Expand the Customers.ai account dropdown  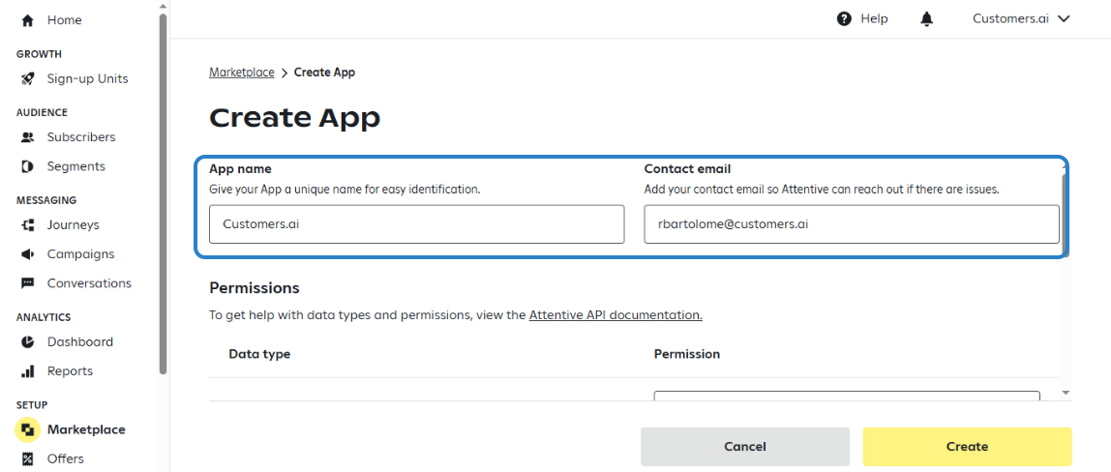point(1021,19)
